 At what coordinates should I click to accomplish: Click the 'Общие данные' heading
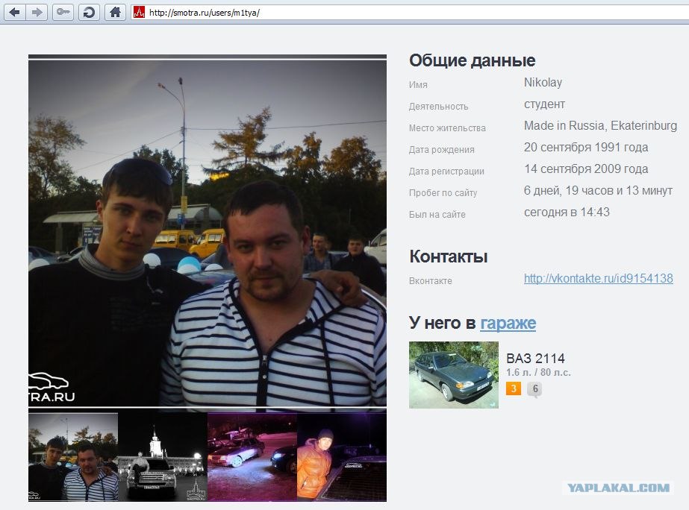472,60
